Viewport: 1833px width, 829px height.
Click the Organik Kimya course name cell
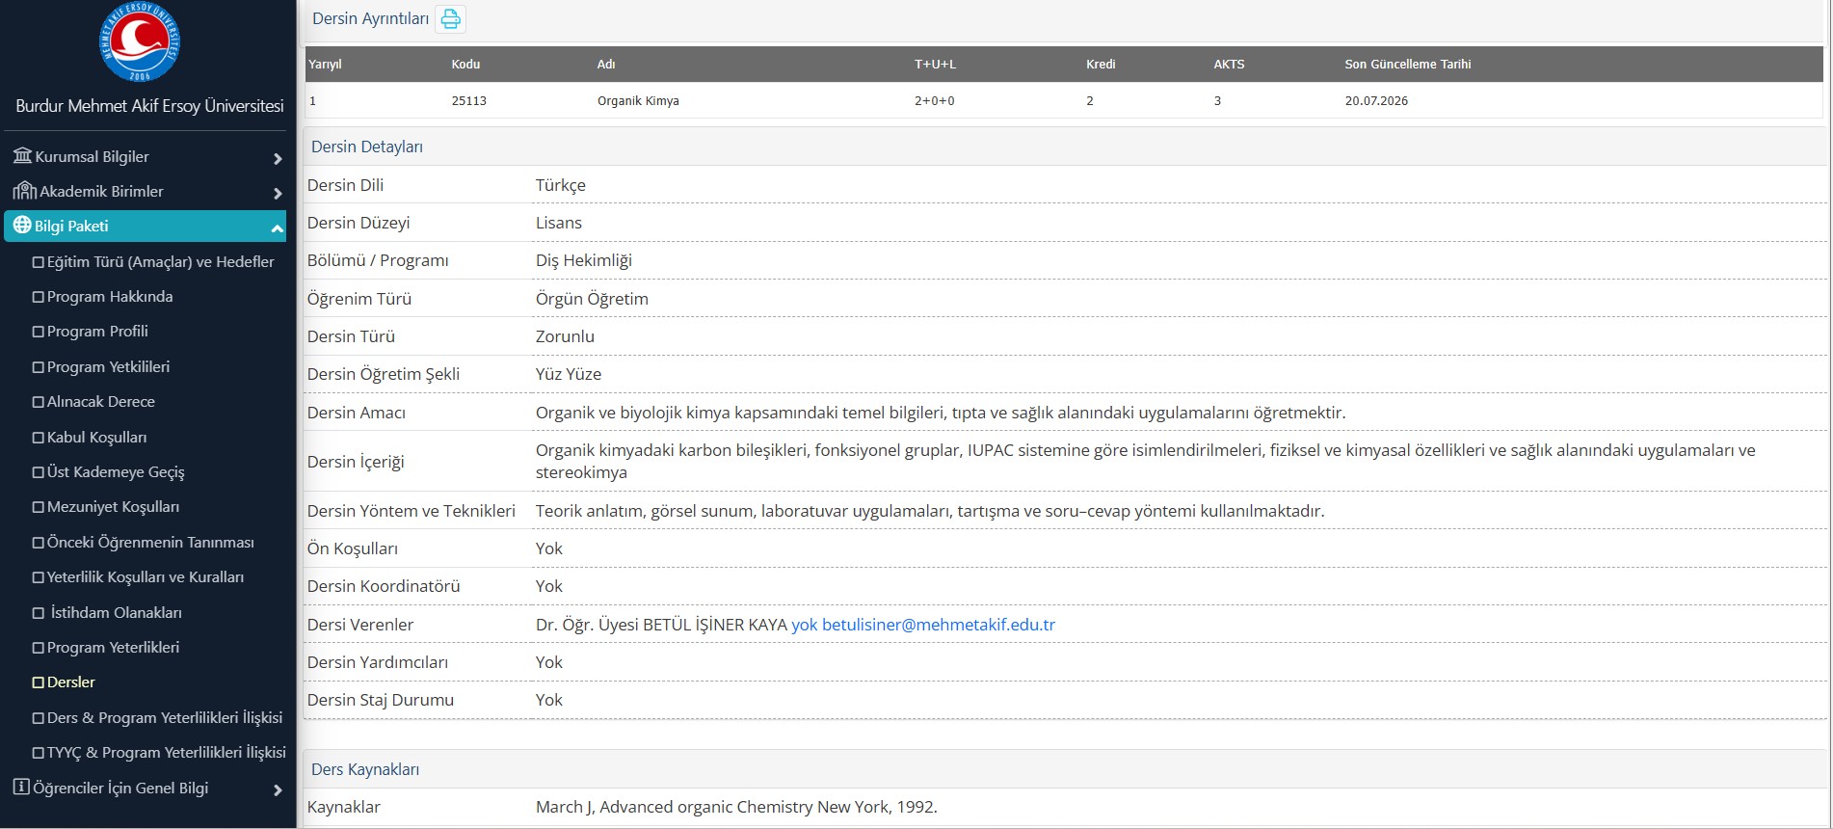coord(638,100)
